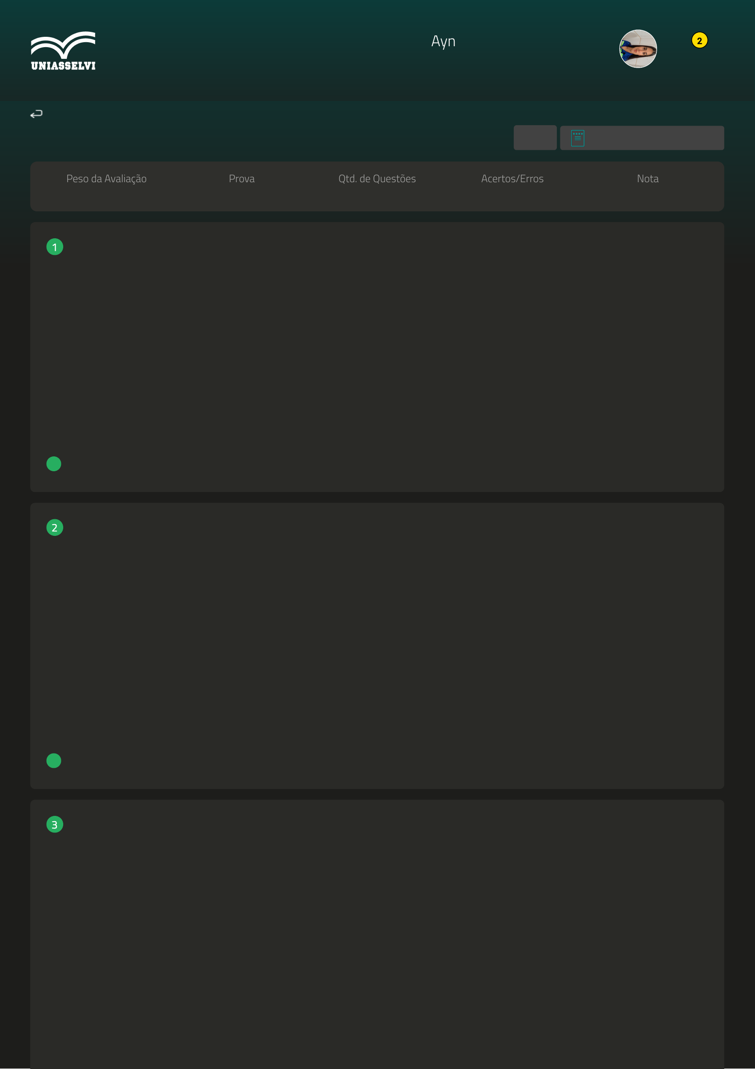Viewport: 755px width, 1069px height.
Task: Click the Prova column header
Action: point(242,179)
